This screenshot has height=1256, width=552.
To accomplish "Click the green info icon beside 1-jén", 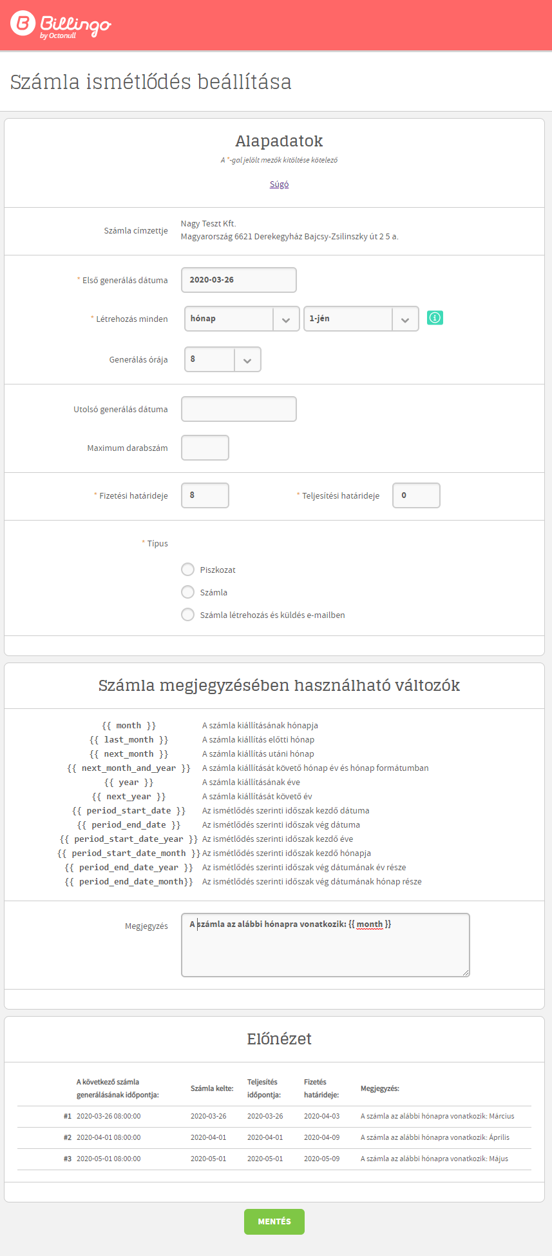I will pyautogui.click(x=435, y=318).
